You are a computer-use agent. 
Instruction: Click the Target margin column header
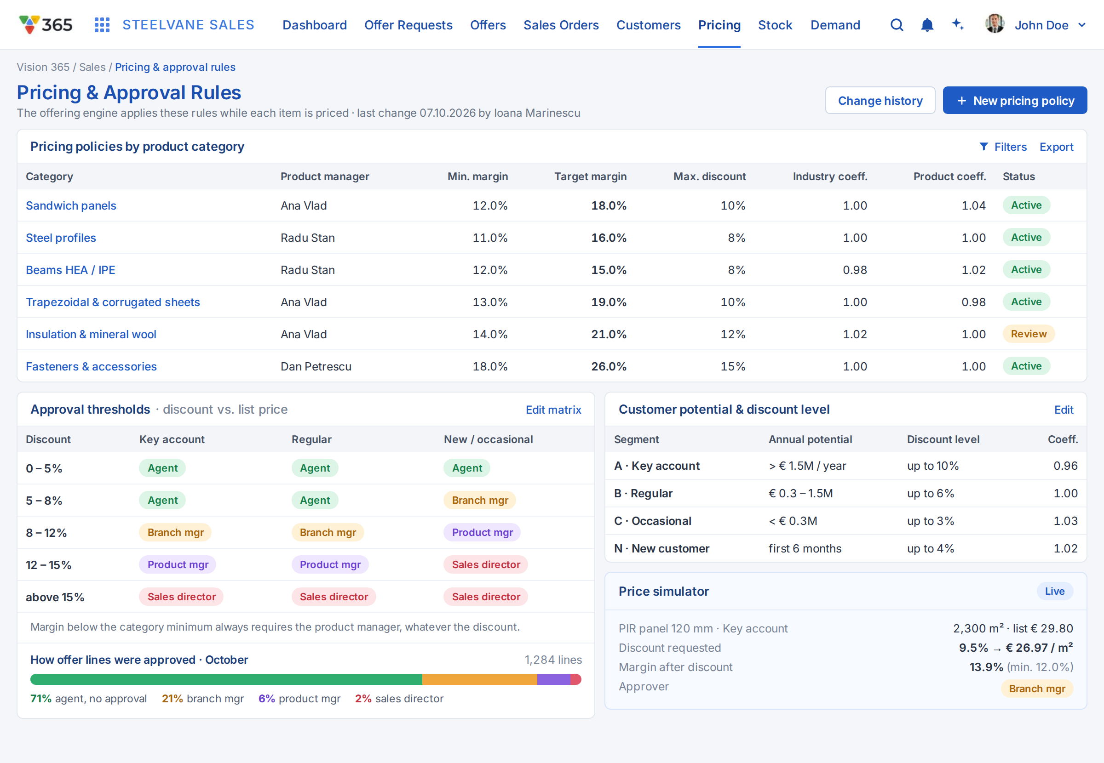pos(590,177)
